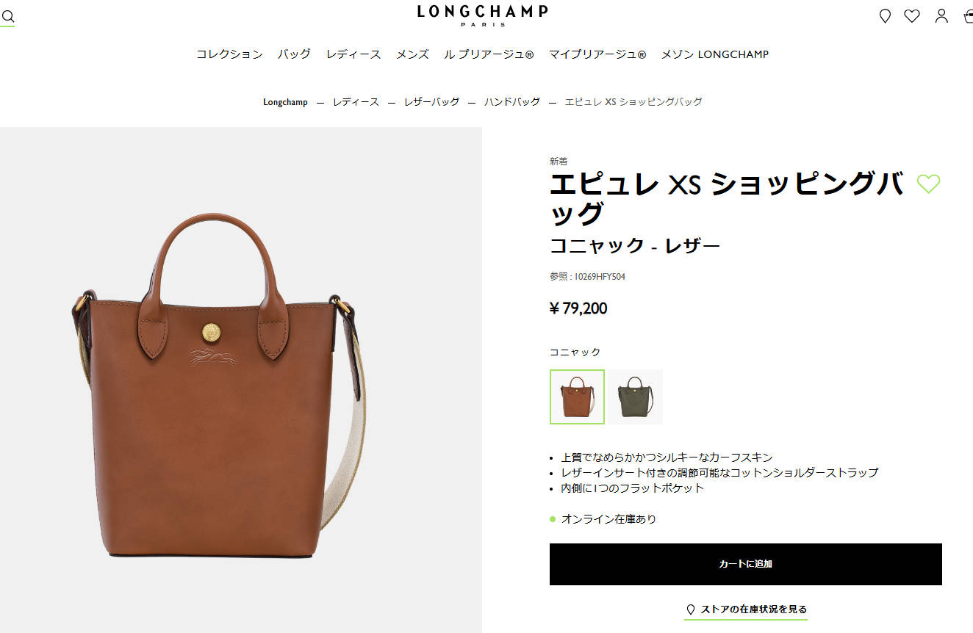The height and width of the screenshot is (633, 973).
Task: Open the メゾン LONGCHAMP menu
Action: [x=715, y=54]
